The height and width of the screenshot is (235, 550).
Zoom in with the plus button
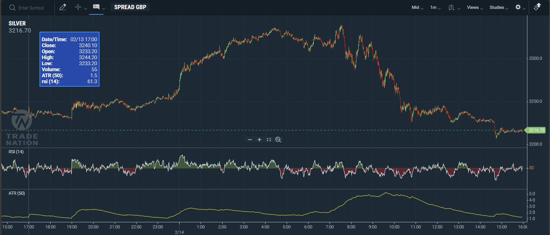(259, 140)
